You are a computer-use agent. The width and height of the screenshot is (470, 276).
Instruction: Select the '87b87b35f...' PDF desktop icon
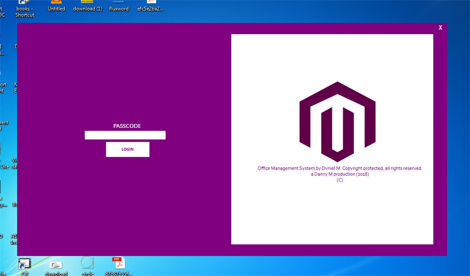tap(119, 266)
